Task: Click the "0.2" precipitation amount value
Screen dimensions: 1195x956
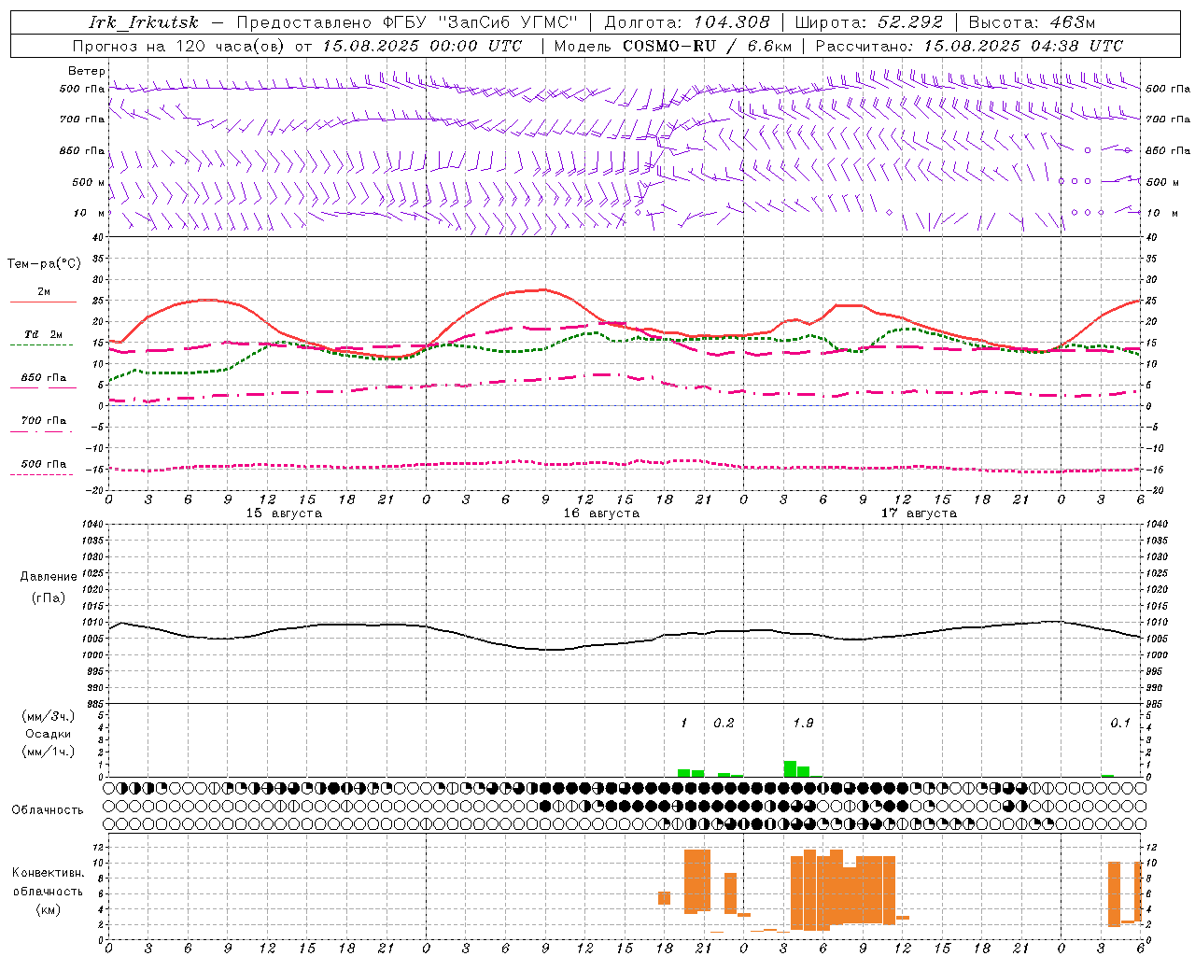Action: [724, 723]
